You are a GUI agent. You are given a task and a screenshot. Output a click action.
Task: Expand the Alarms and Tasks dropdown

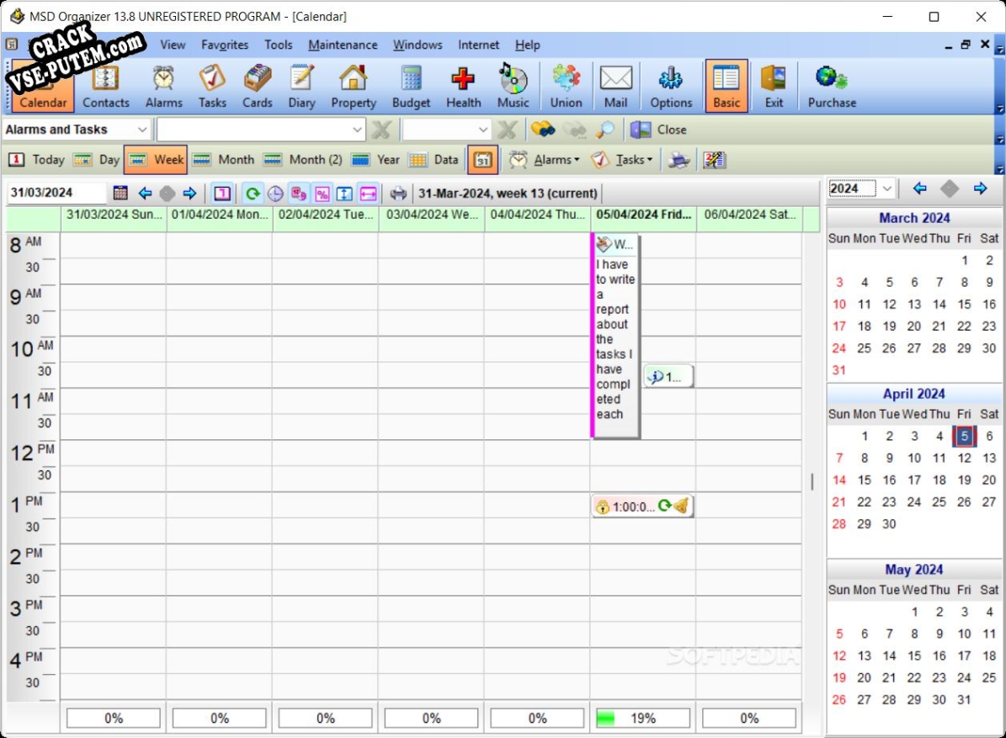141,130
